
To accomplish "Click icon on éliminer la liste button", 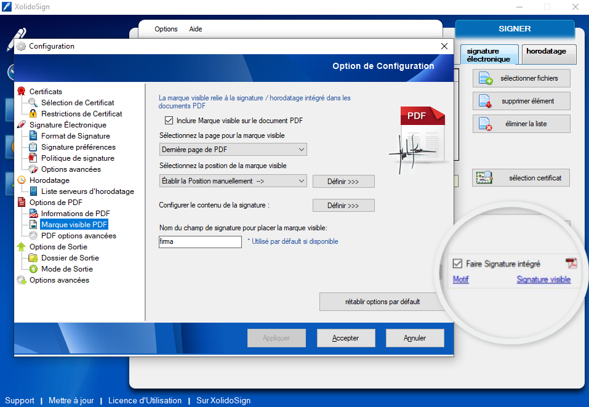I will tap(485, 124).
